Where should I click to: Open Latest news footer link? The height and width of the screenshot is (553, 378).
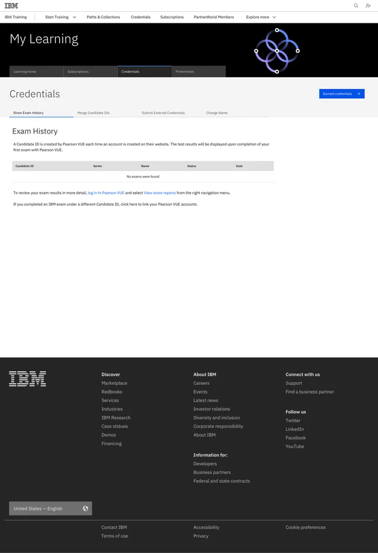click(206, 400)
